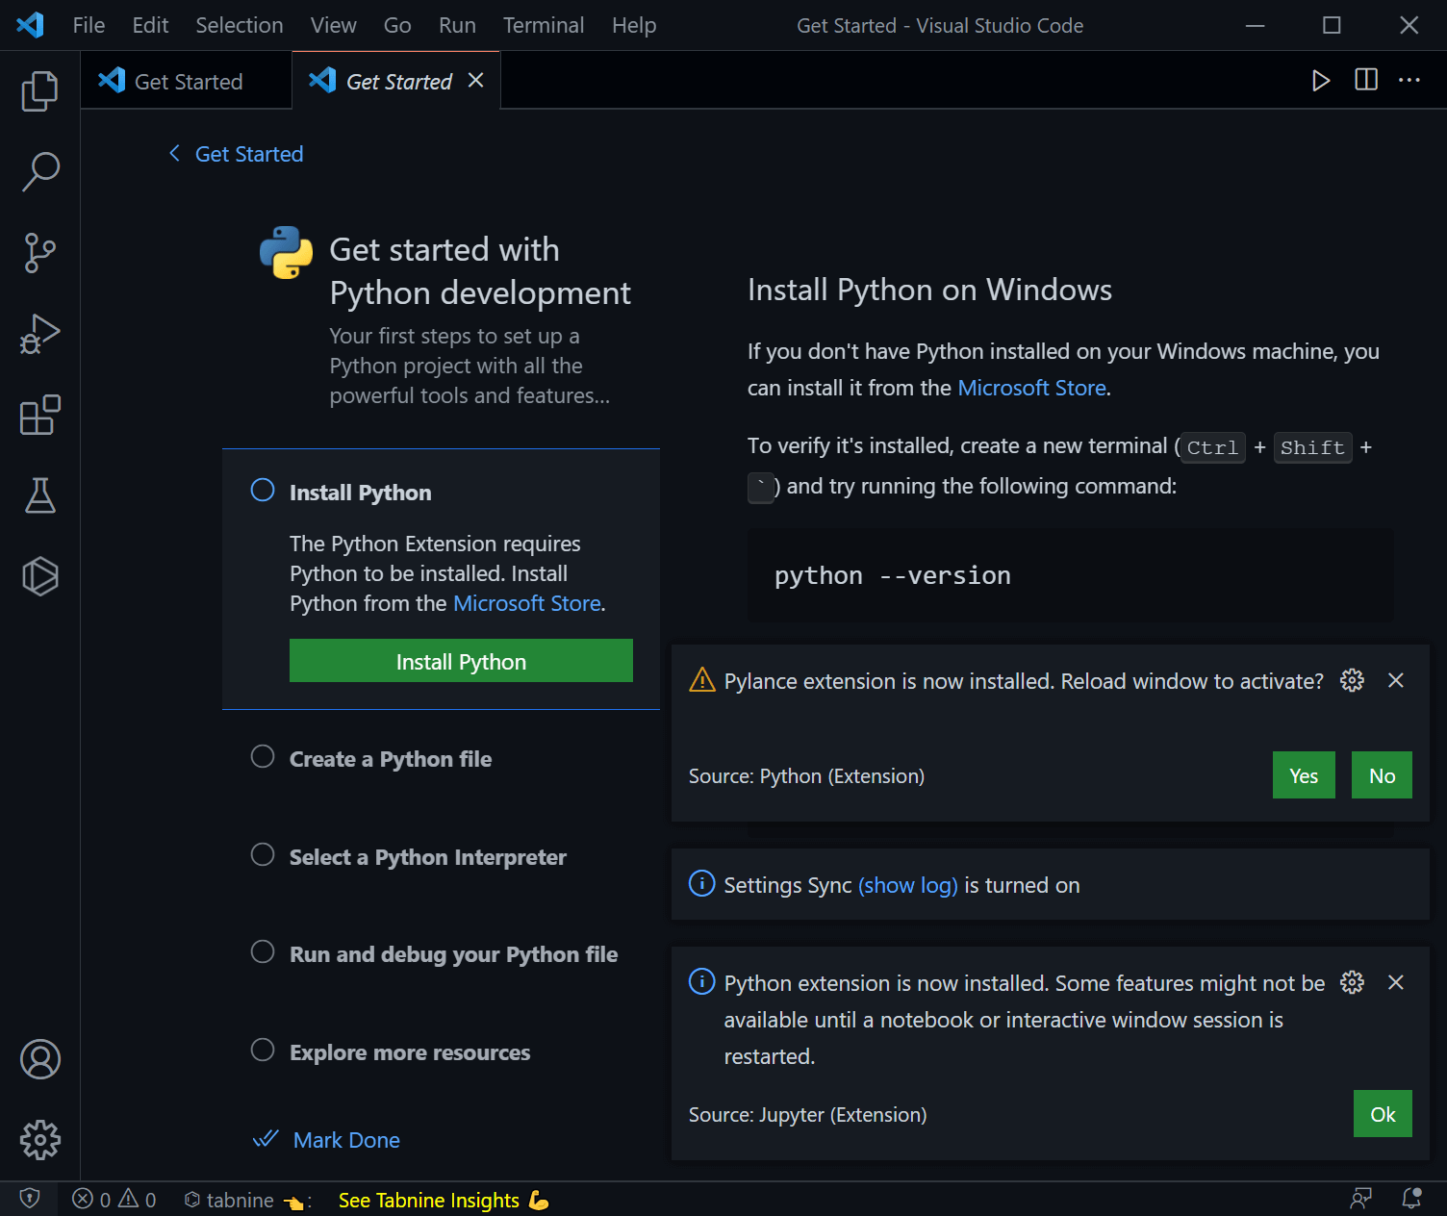
Task: Click No on Pylance reload prompt
Action: (1382, 775)
